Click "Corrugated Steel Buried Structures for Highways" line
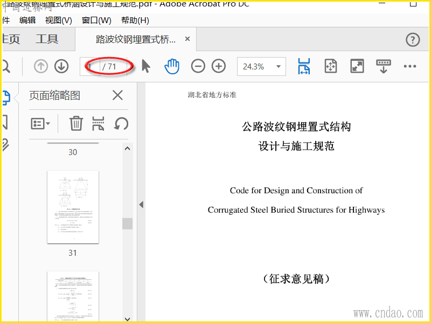The image size is (431, 323). tap(296, 210)
